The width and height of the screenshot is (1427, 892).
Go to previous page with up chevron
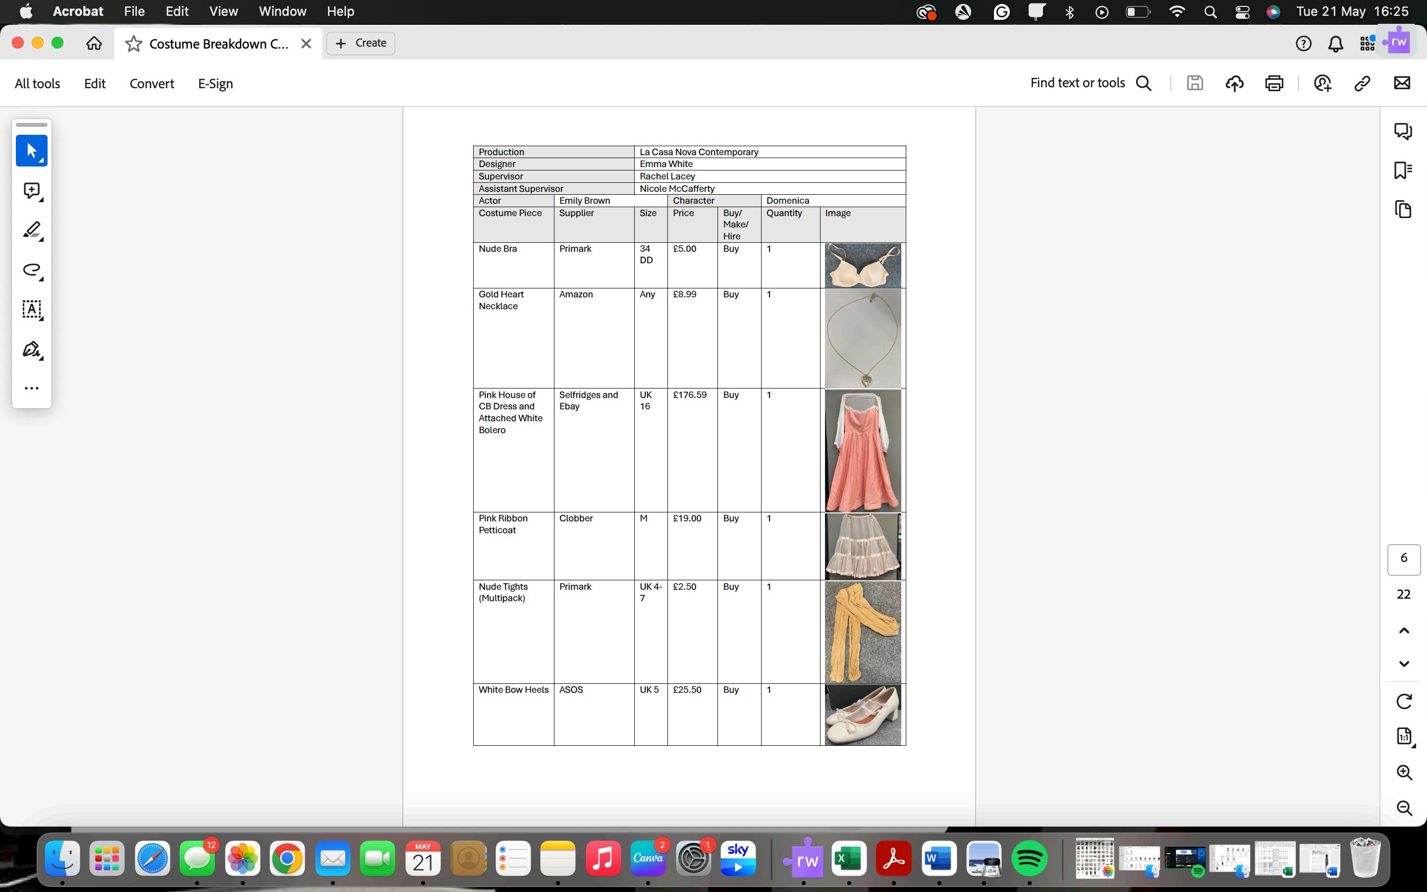coord(1404,631)
